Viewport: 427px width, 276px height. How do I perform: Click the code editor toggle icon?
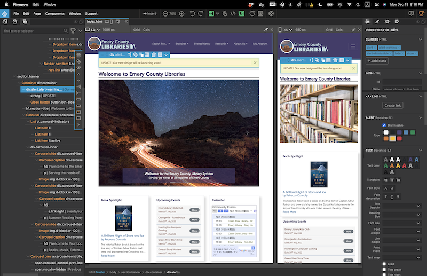pos(233,13)
